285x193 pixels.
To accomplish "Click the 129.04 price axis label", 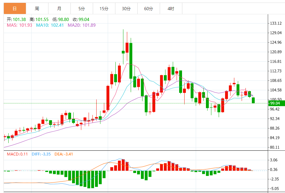I will [x=276, y=33].
